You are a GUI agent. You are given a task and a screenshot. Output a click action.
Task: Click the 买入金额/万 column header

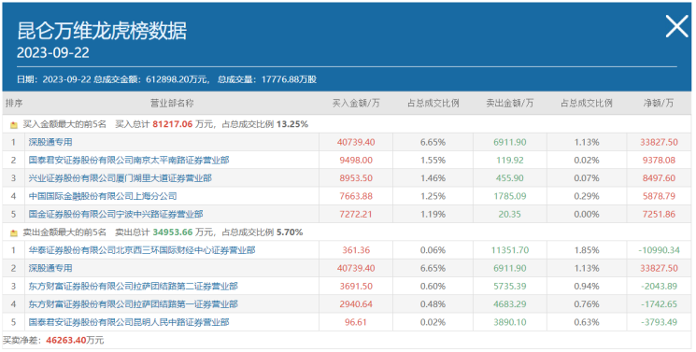(x=356, y=103)
